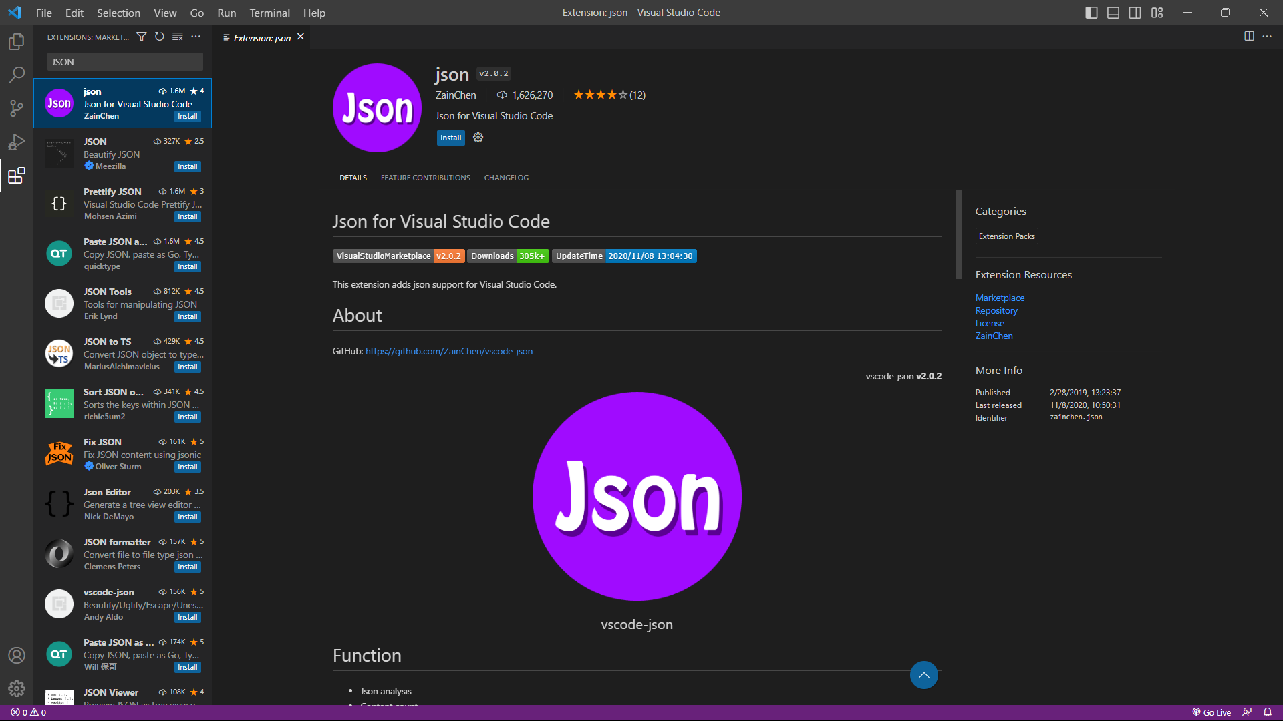
Task: Open the Source Control view
Action: [x=17, y=108]
